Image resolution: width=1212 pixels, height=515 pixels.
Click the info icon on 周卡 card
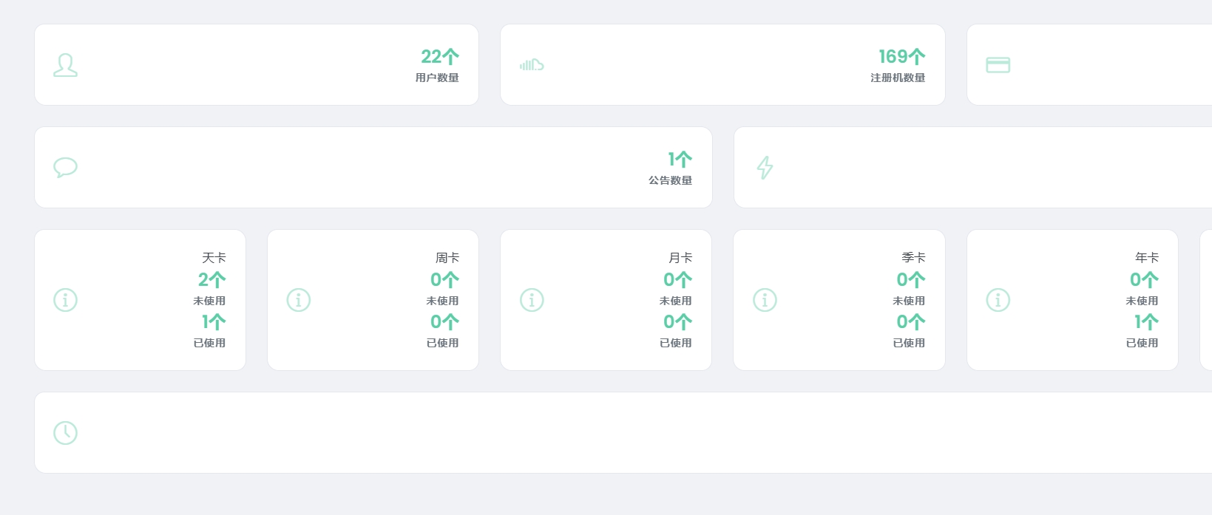(299, 300)
